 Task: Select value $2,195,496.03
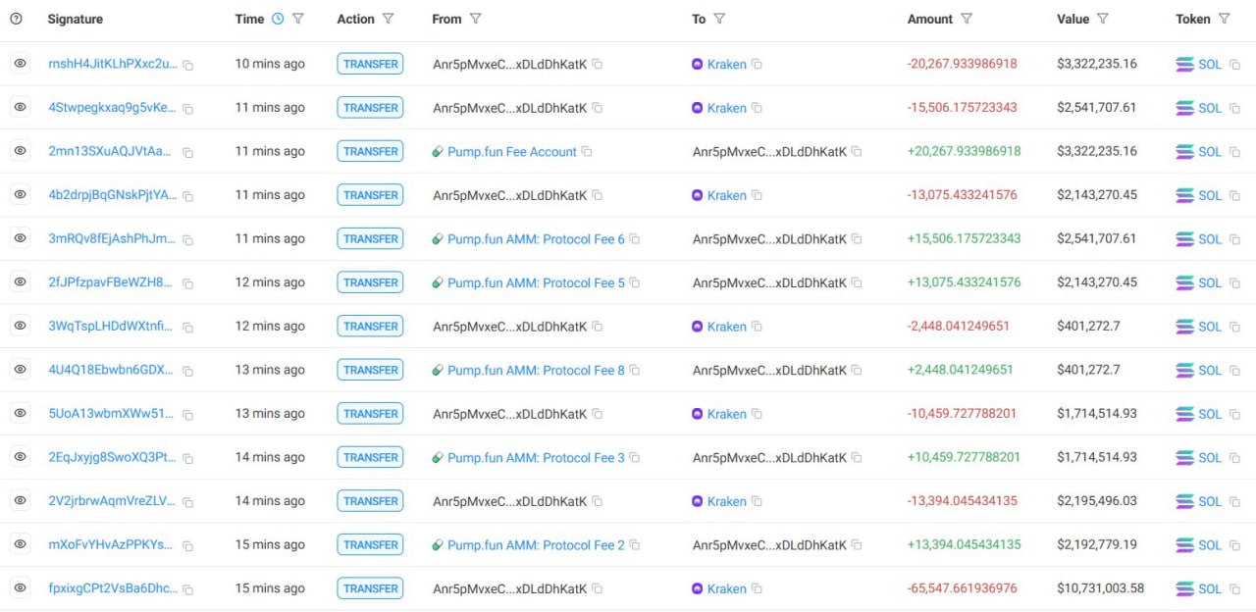click(x=1097, y=501)
